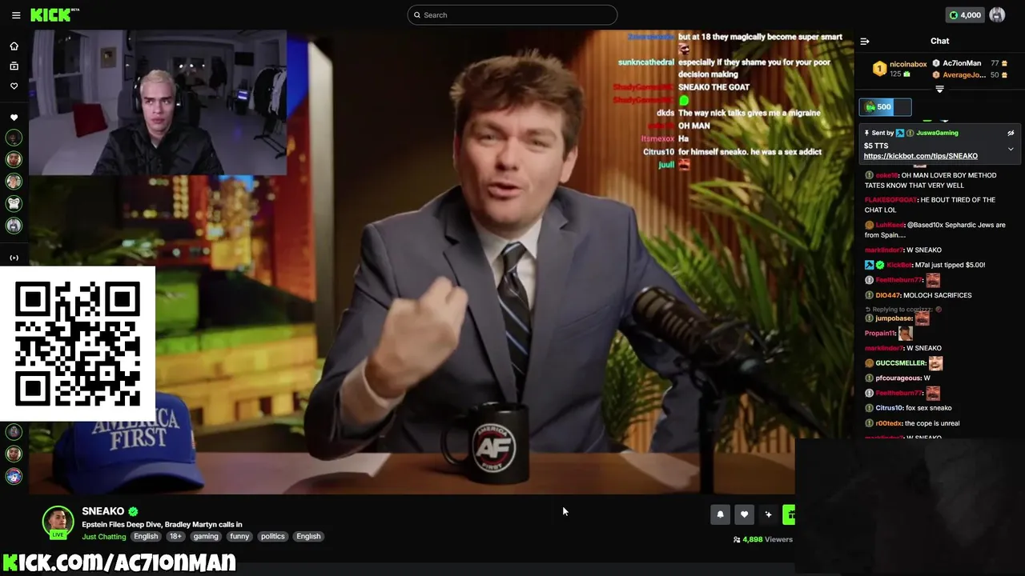The height and width of the screenshot is (576, 1025).
Task: Open Following heart outline icon in sidebar
Action: (14, 86)
